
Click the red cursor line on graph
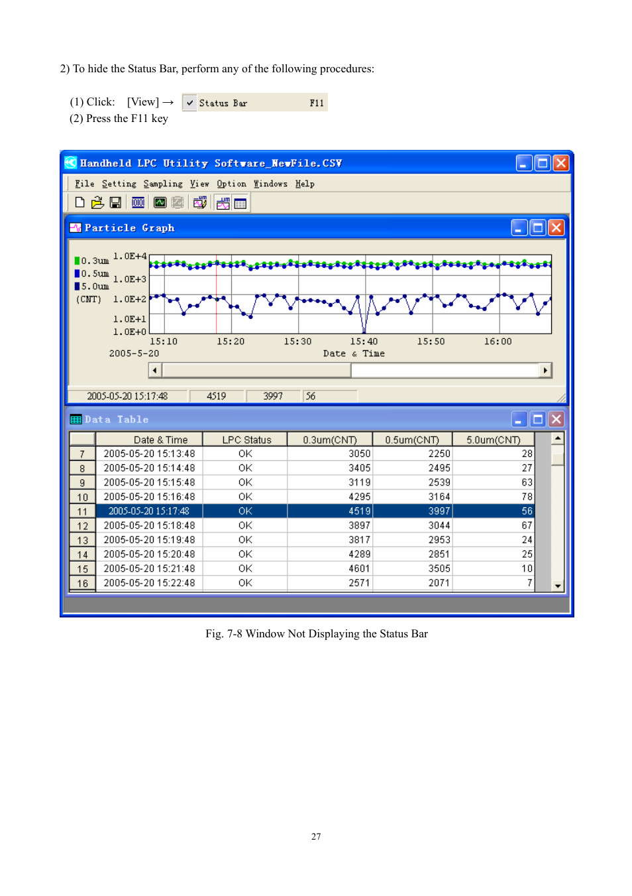[216, 294]
